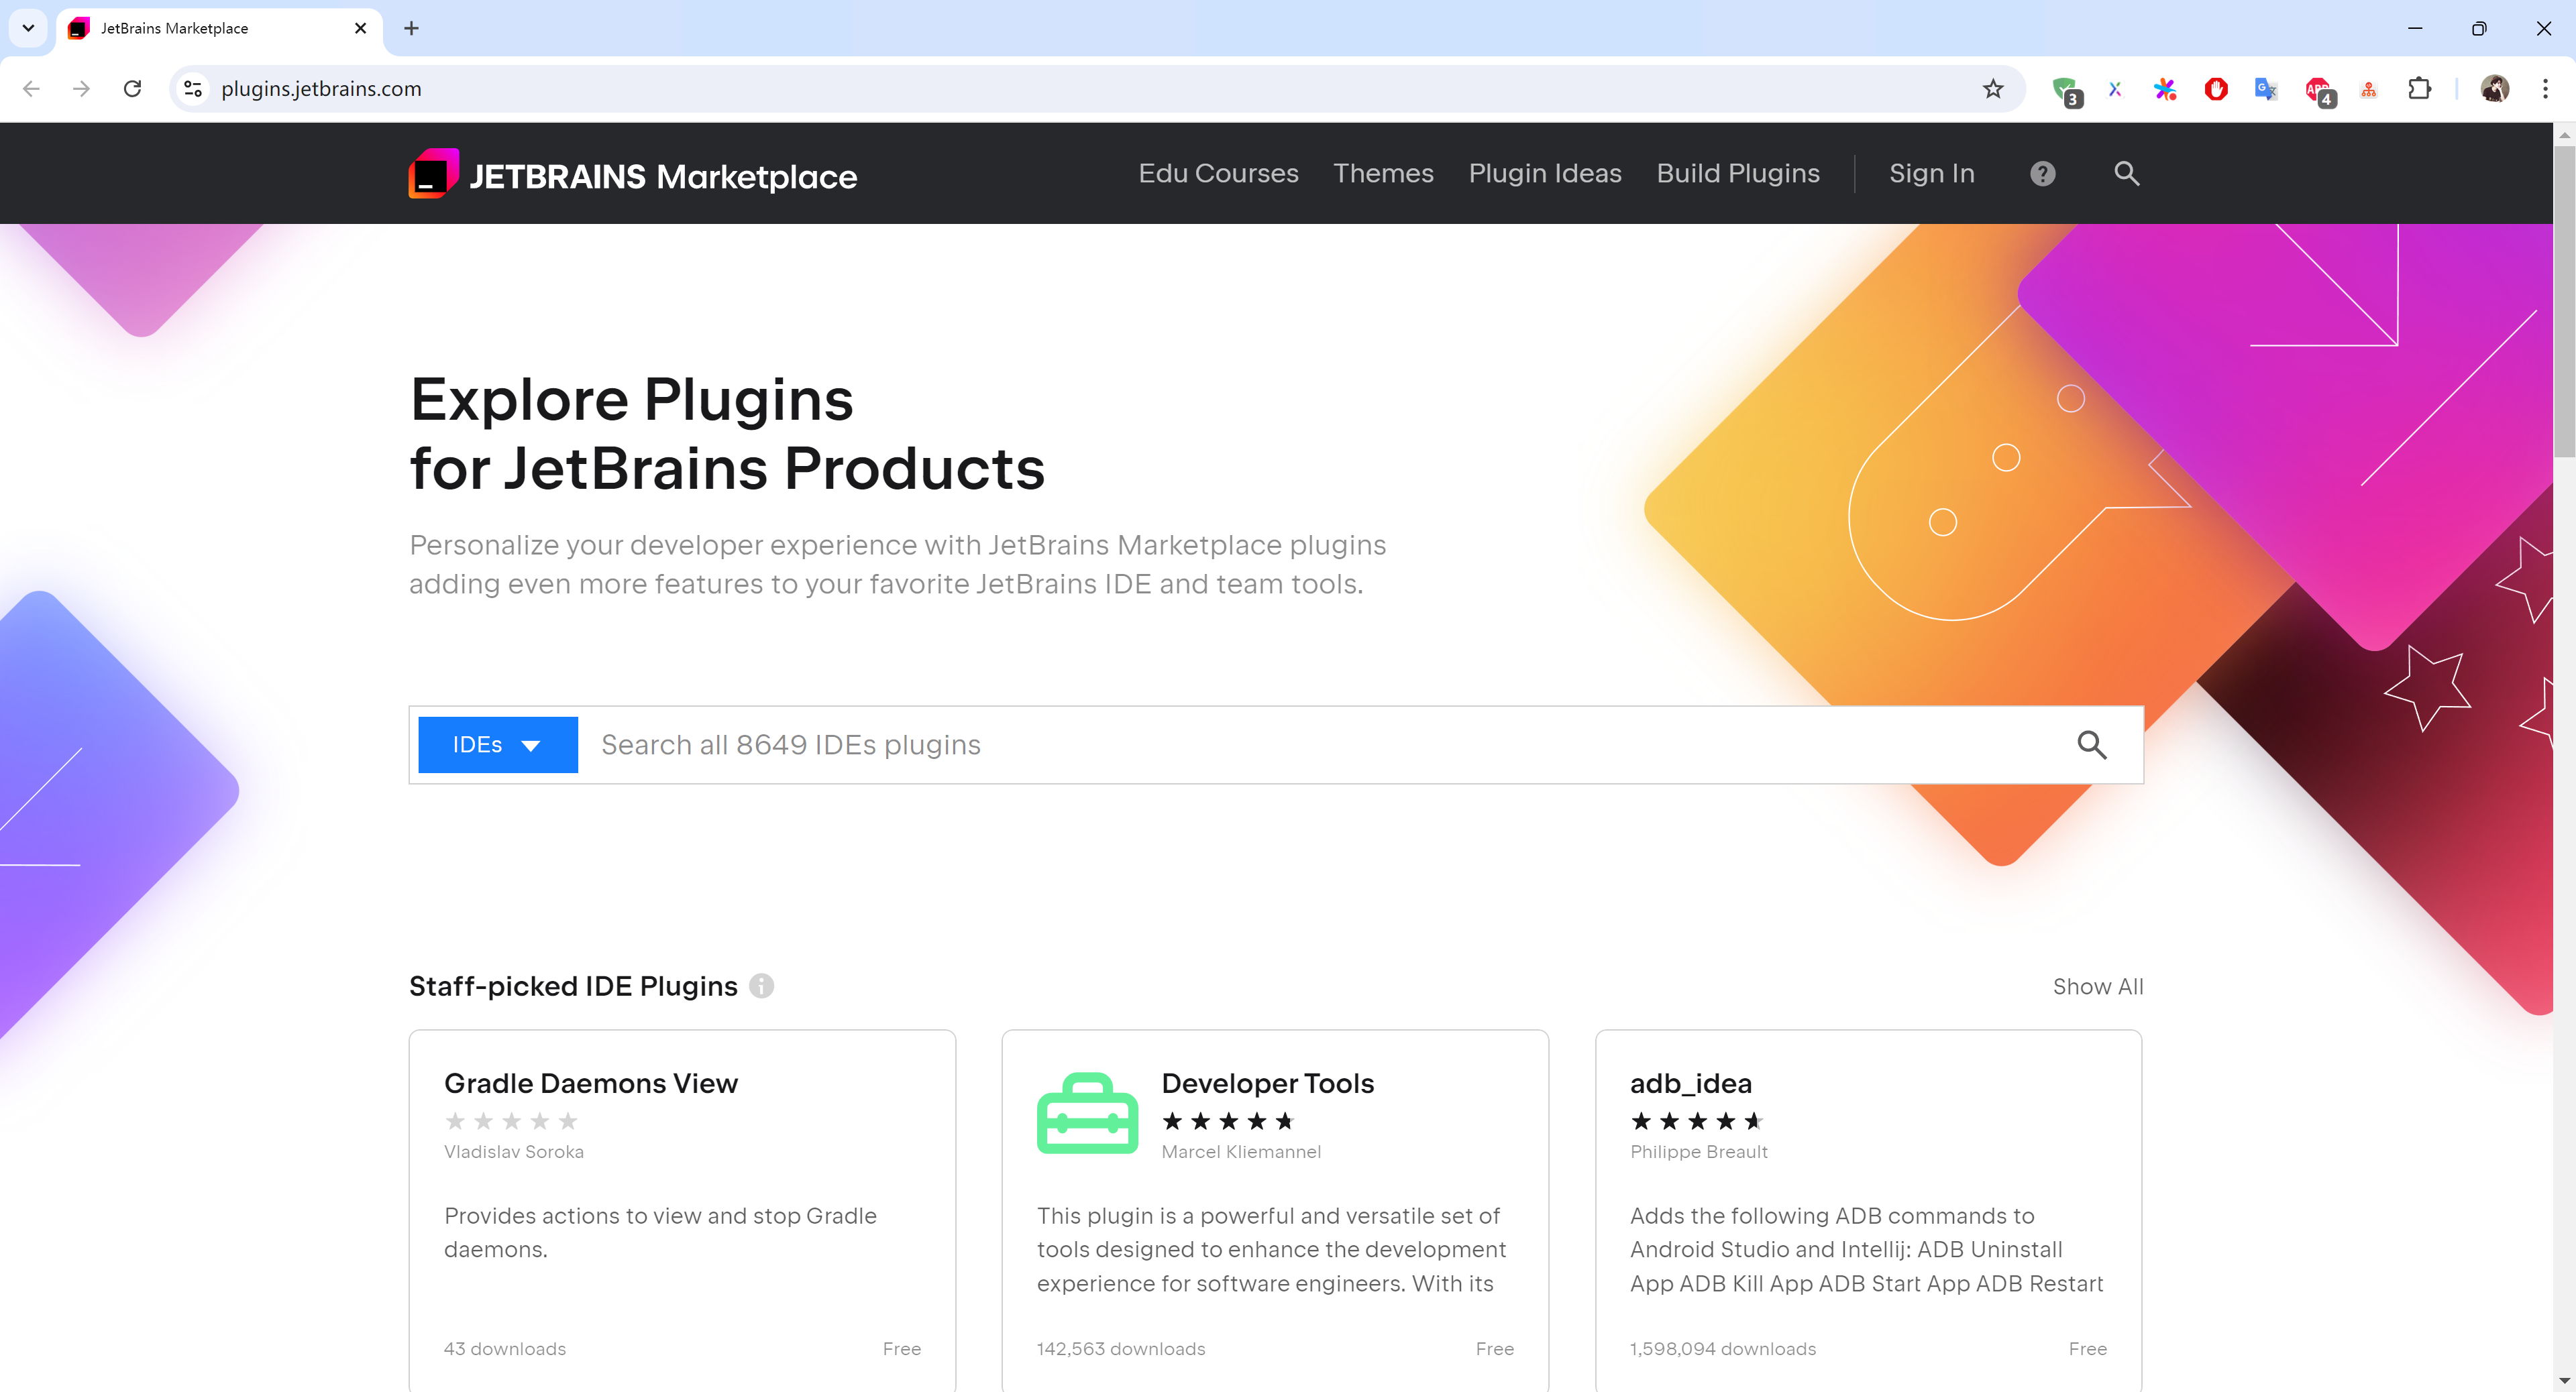Open the tab search dropdown arrow

[x=28, y=28]
